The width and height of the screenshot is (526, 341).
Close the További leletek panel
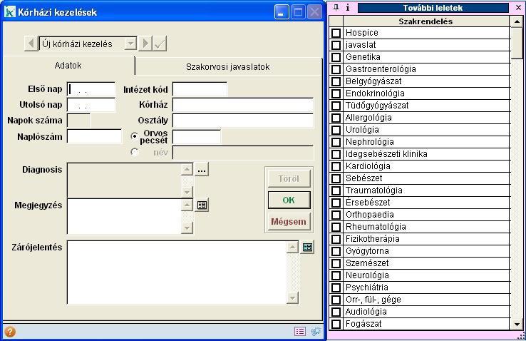[x=518, y=8]
